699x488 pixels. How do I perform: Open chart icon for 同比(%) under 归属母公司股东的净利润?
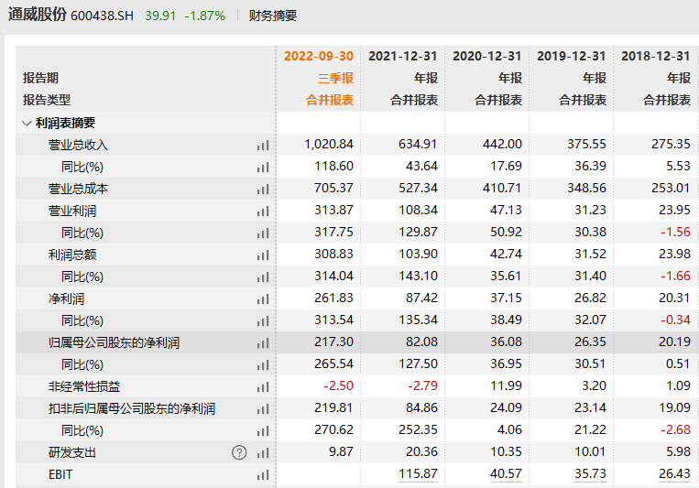[263, 365]
